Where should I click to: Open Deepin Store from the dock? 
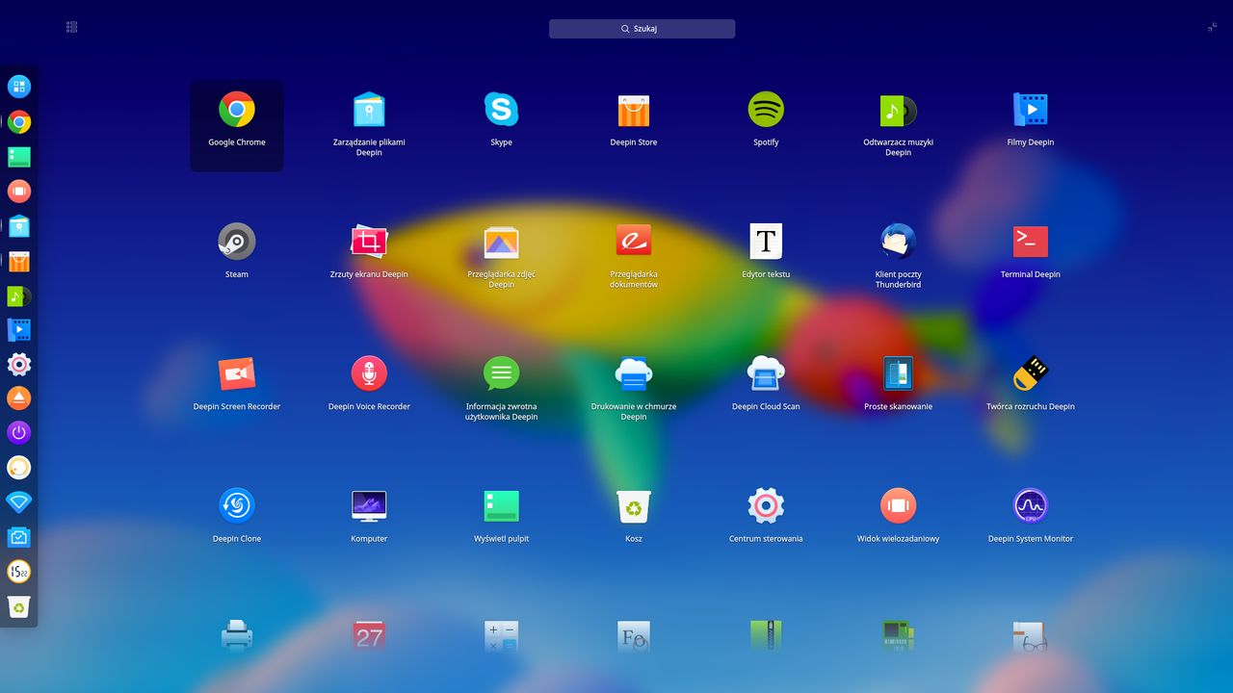(x=19, y=260)
